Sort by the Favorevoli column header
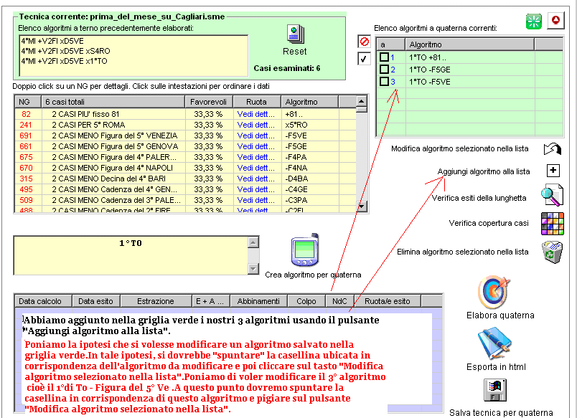Viewport: 577px width, 418px height. click(x=209, y=102)
